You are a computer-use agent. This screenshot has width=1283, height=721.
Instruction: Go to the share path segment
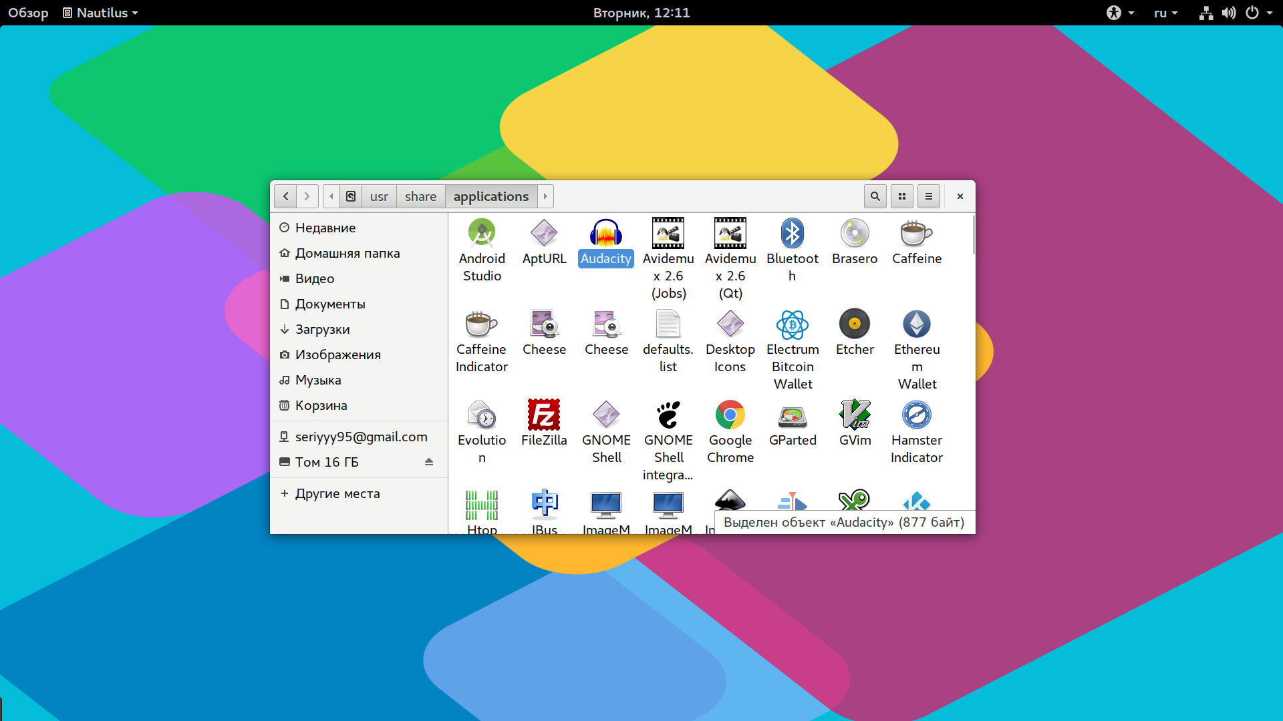point(420,196)
